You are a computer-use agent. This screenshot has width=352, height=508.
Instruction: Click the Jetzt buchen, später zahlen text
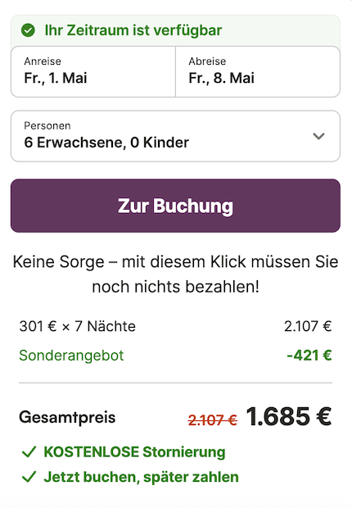click(x=141, y=477)
